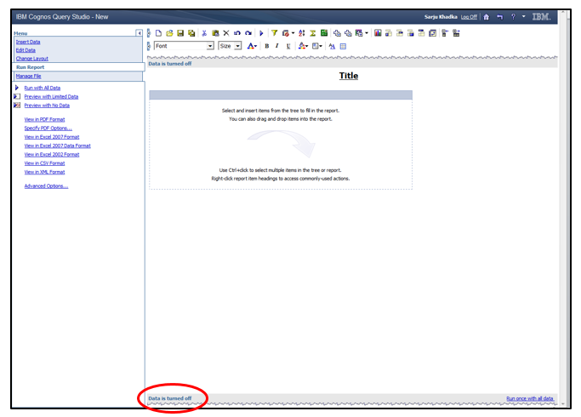Open the Edit Data menu
This screenshot has width=581, height=417.
26,50
